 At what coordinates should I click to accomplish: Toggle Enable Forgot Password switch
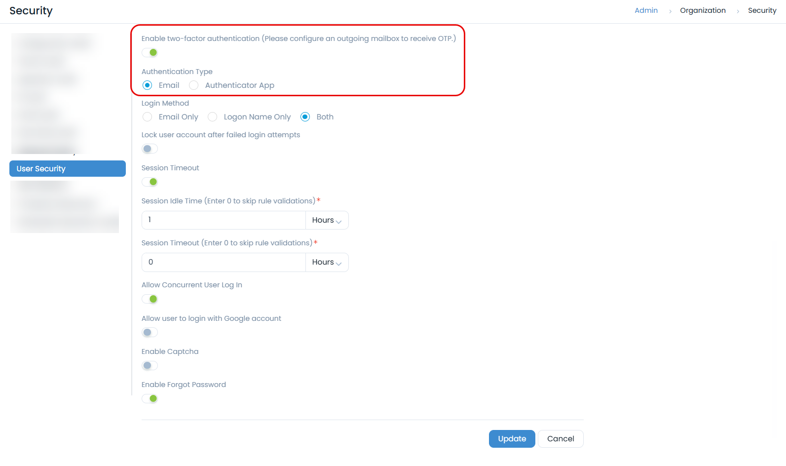(x=150, y=398)
